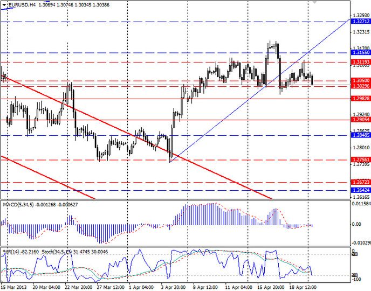Click the blue 1.32712 price level tag

(x=360, y=22)
